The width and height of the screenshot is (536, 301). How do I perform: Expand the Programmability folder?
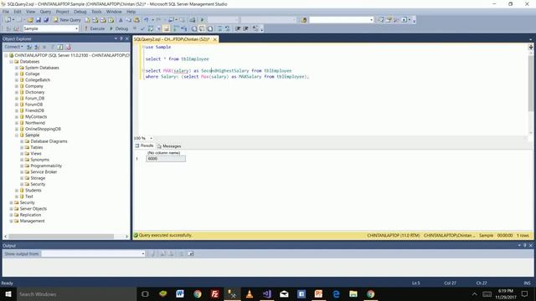(22, 166)
